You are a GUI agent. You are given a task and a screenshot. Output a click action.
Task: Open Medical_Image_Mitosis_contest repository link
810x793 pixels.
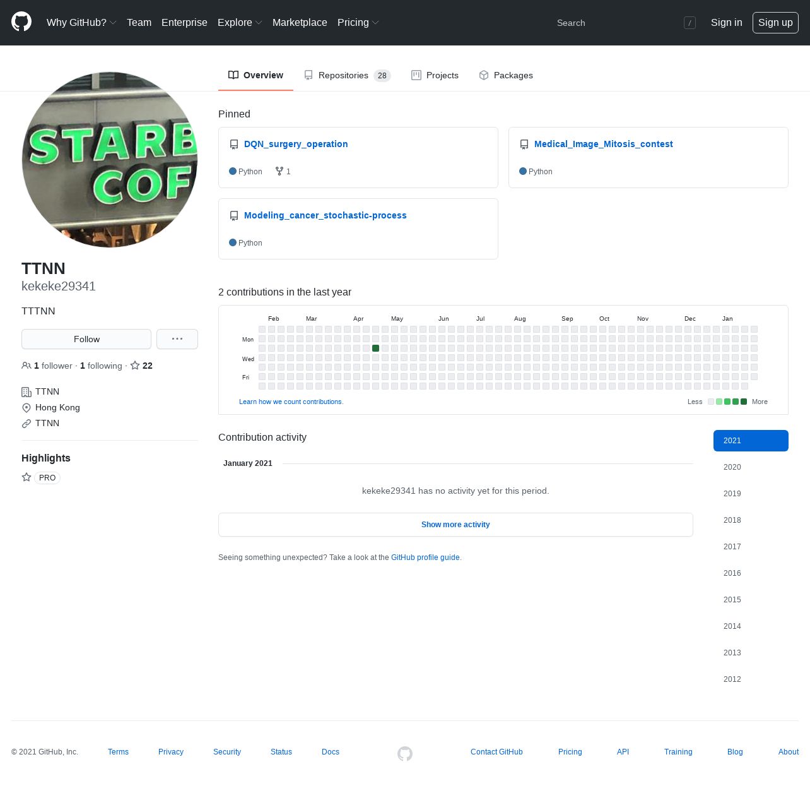603,144
